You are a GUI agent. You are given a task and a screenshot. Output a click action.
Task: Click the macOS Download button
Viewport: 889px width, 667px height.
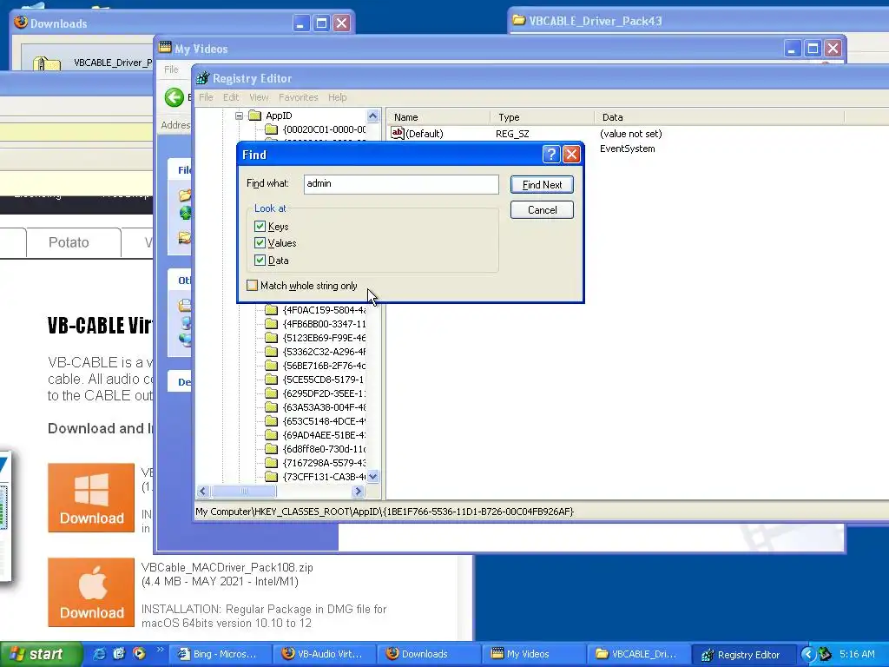[x=91, y=592]
